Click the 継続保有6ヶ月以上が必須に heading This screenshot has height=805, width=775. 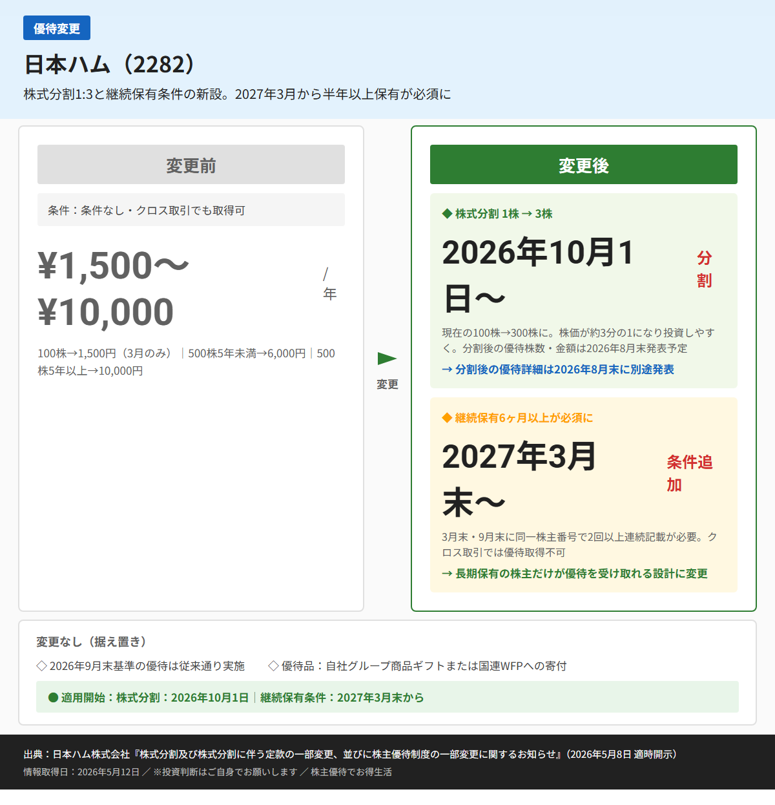524,418
